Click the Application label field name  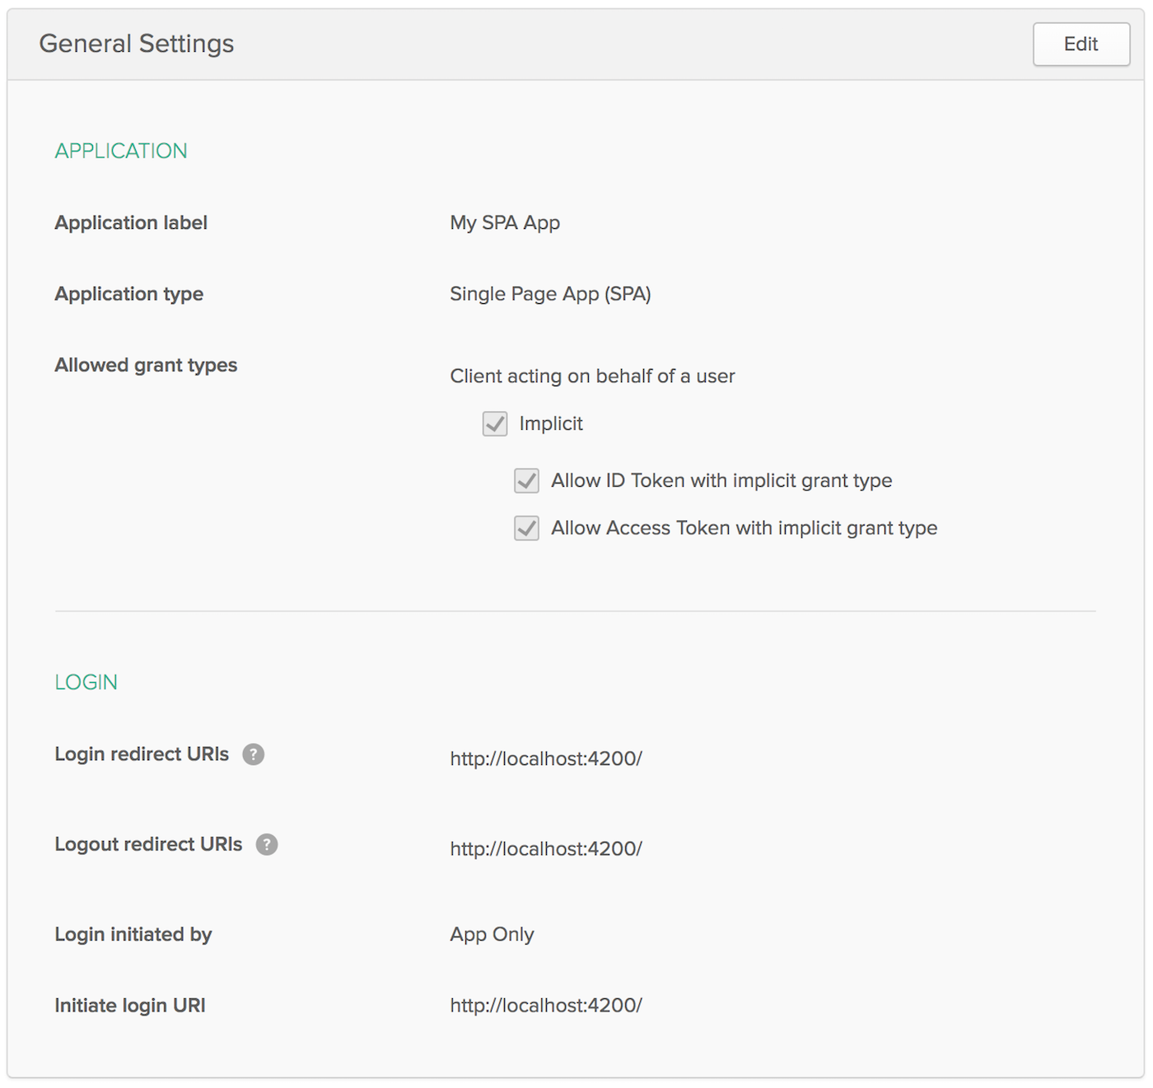click(131, 223)
